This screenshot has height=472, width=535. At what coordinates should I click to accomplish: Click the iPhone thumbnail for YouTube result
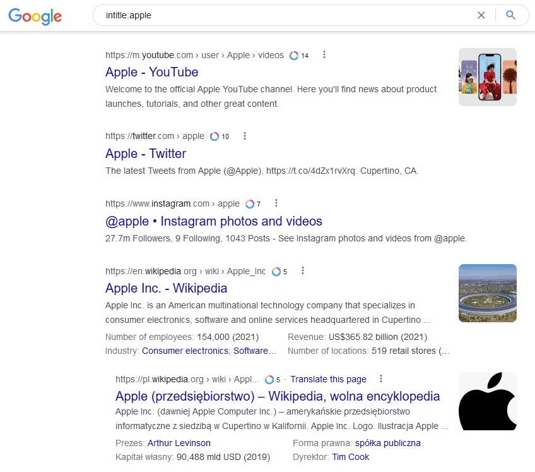[x=487, y=77]
